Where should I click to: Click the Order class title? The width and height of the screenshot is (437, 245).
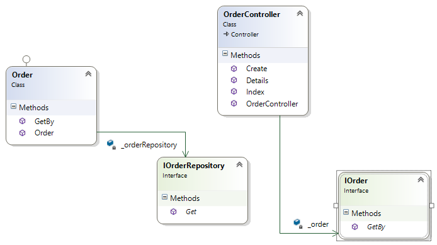tap(22, 75)
